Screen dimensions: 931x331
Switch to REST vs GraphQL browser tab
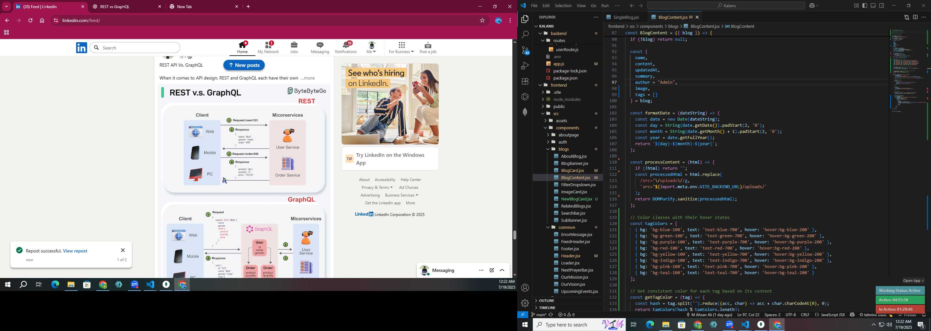pos(126,7)
